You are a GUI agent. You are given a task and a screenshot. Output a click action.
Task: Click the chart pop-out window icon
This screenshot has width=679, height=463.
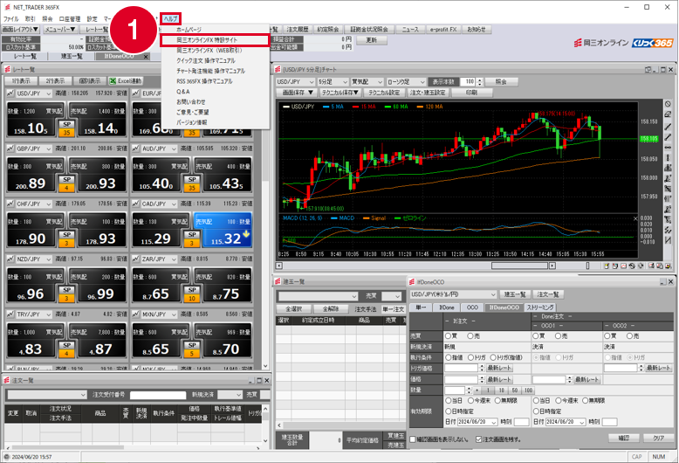pyautogui.click(x=648, y=69)
